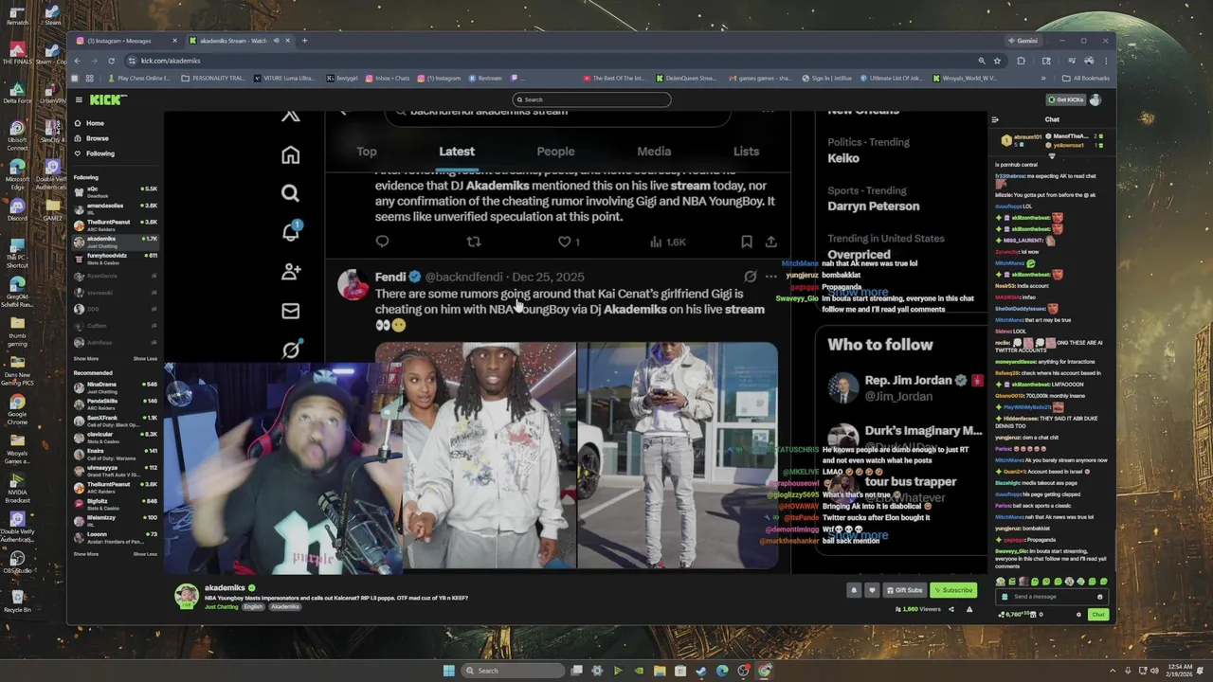Viewport: 1213px width, 682px height.
Task: Open the All Bookmarks folder
Action: tap(1086, 79)
